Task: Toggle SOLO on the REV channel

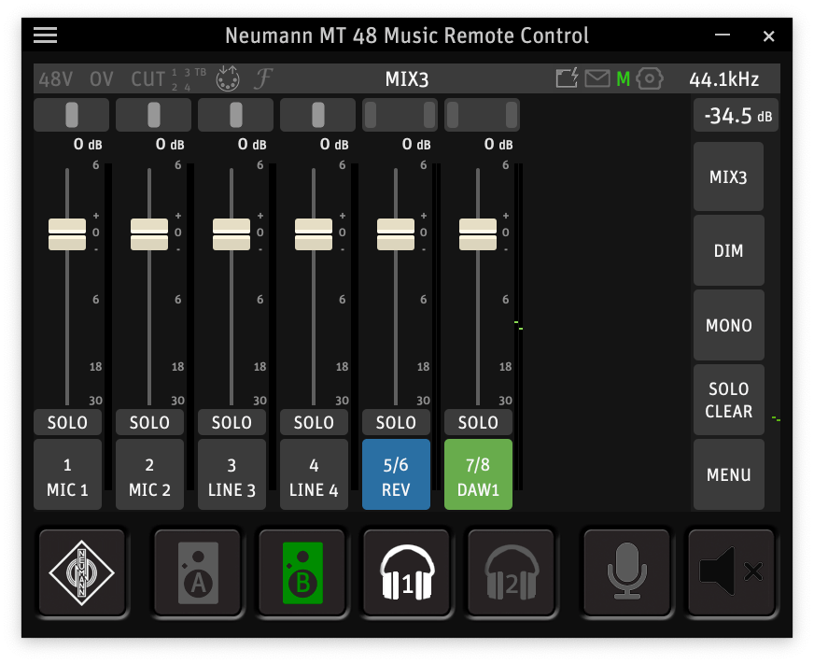Action: [396, 423]
